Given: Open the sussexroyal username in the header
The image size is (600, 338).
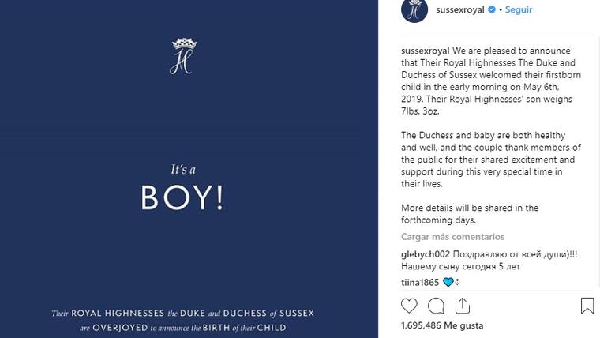Looking at the screenshot, I should [x=459, y=10].
